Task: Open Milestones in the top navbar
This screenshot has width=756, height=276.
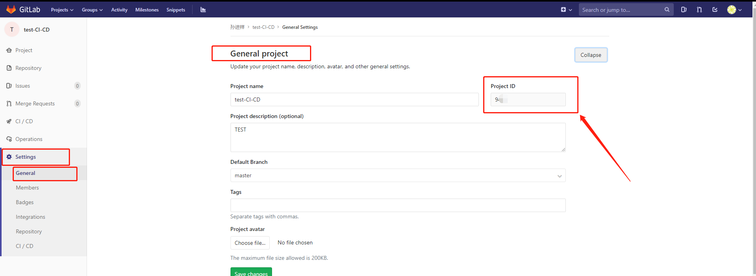Action: pyautogui.click(x=147, y=10)
